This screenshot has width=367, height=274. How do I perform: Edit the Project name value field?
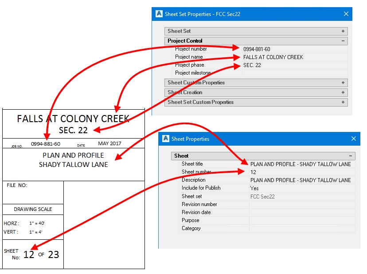point(295,57)
